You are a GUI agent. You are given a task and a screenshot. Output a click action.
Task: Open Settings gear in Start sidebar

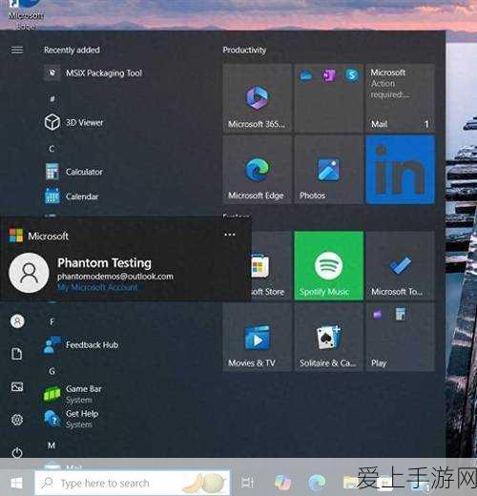coord(17,420)
